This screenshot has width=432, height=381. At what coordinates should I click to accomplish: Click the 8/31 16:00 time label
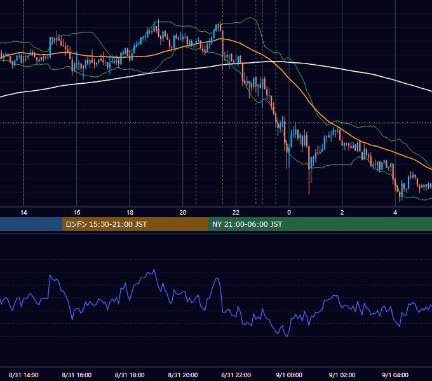[x=77, y=375]
